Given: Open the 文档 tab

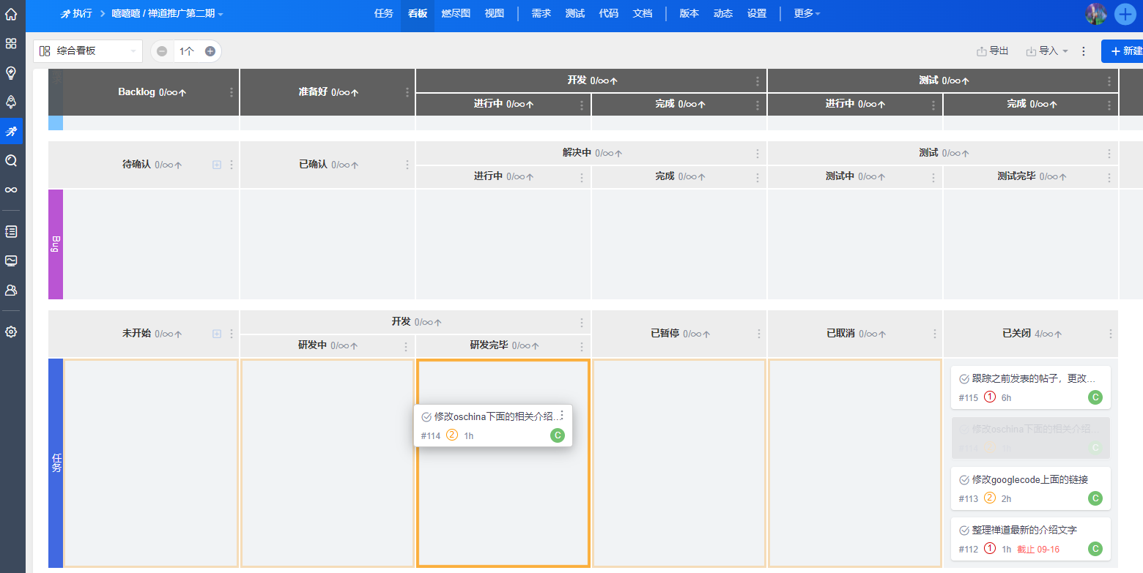Looking at the screenshot, I should point(643,14).
